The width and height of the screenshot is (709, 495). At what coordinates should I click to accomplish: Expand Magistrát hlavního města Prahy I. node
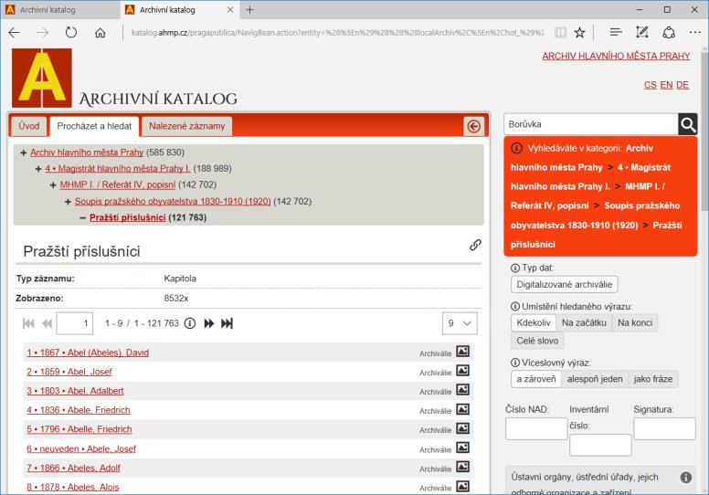pos(38,169)
